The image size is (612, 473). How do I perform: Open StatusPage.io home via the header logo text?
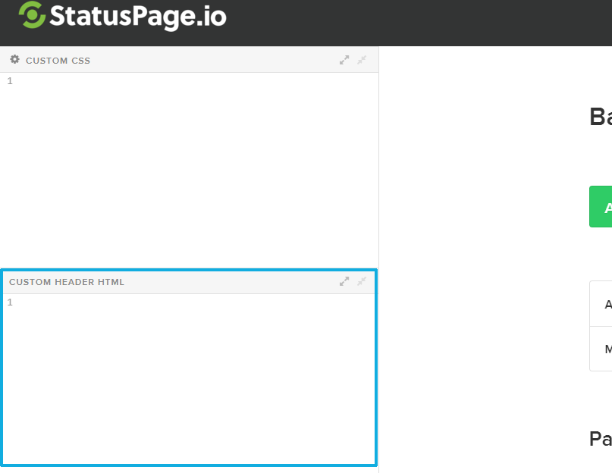click(x=137, y=16)
